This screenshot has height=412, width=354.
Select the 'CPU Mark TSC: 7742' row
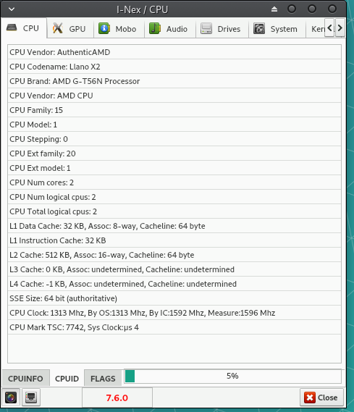point(174,327)
